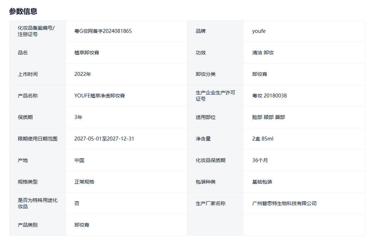Screen dimensions: 377x245
Task: Click the product name value 植萃卸妆膏
Action: [87, 53]
